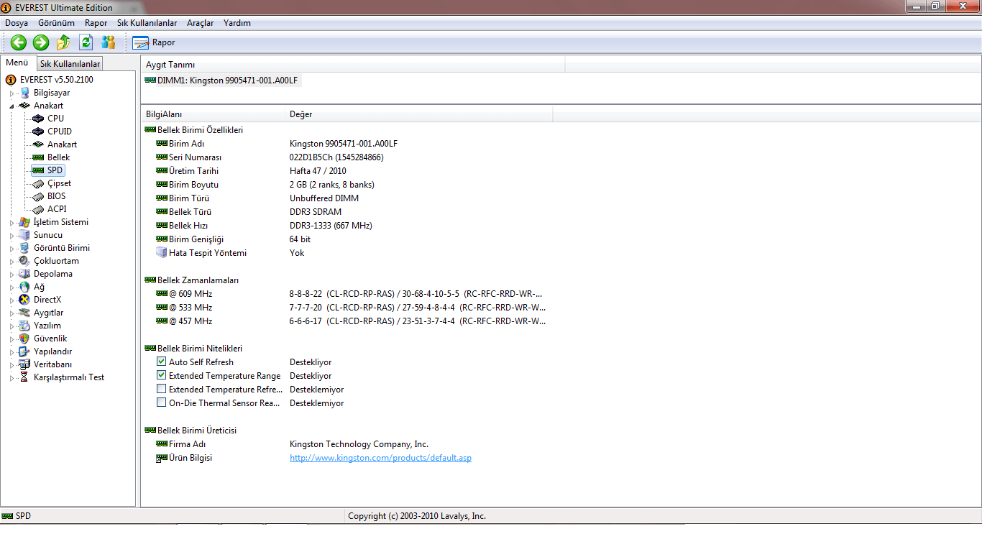Select the Firma Adı row
This screenshot has height=552, width=982.
click(x=345, y=444)
